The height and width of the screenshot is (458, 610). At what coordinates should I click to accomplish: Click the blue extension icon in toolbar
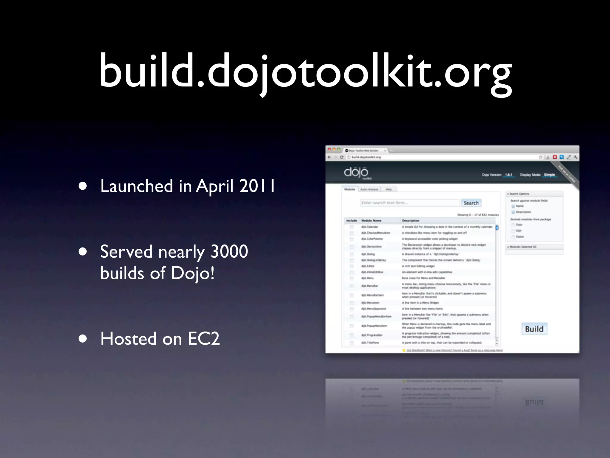tap(562, 157)
